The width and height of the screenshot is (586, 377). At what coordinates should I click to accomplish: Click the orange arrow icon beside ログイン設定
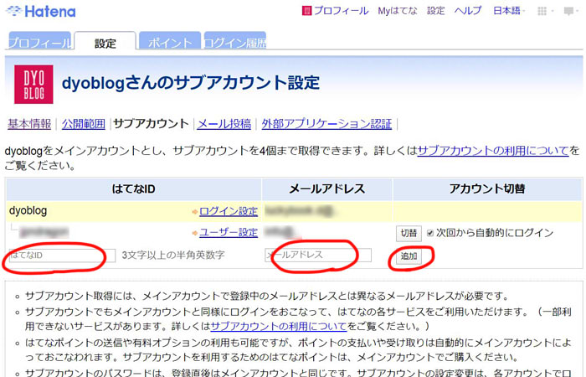(194, 212)
